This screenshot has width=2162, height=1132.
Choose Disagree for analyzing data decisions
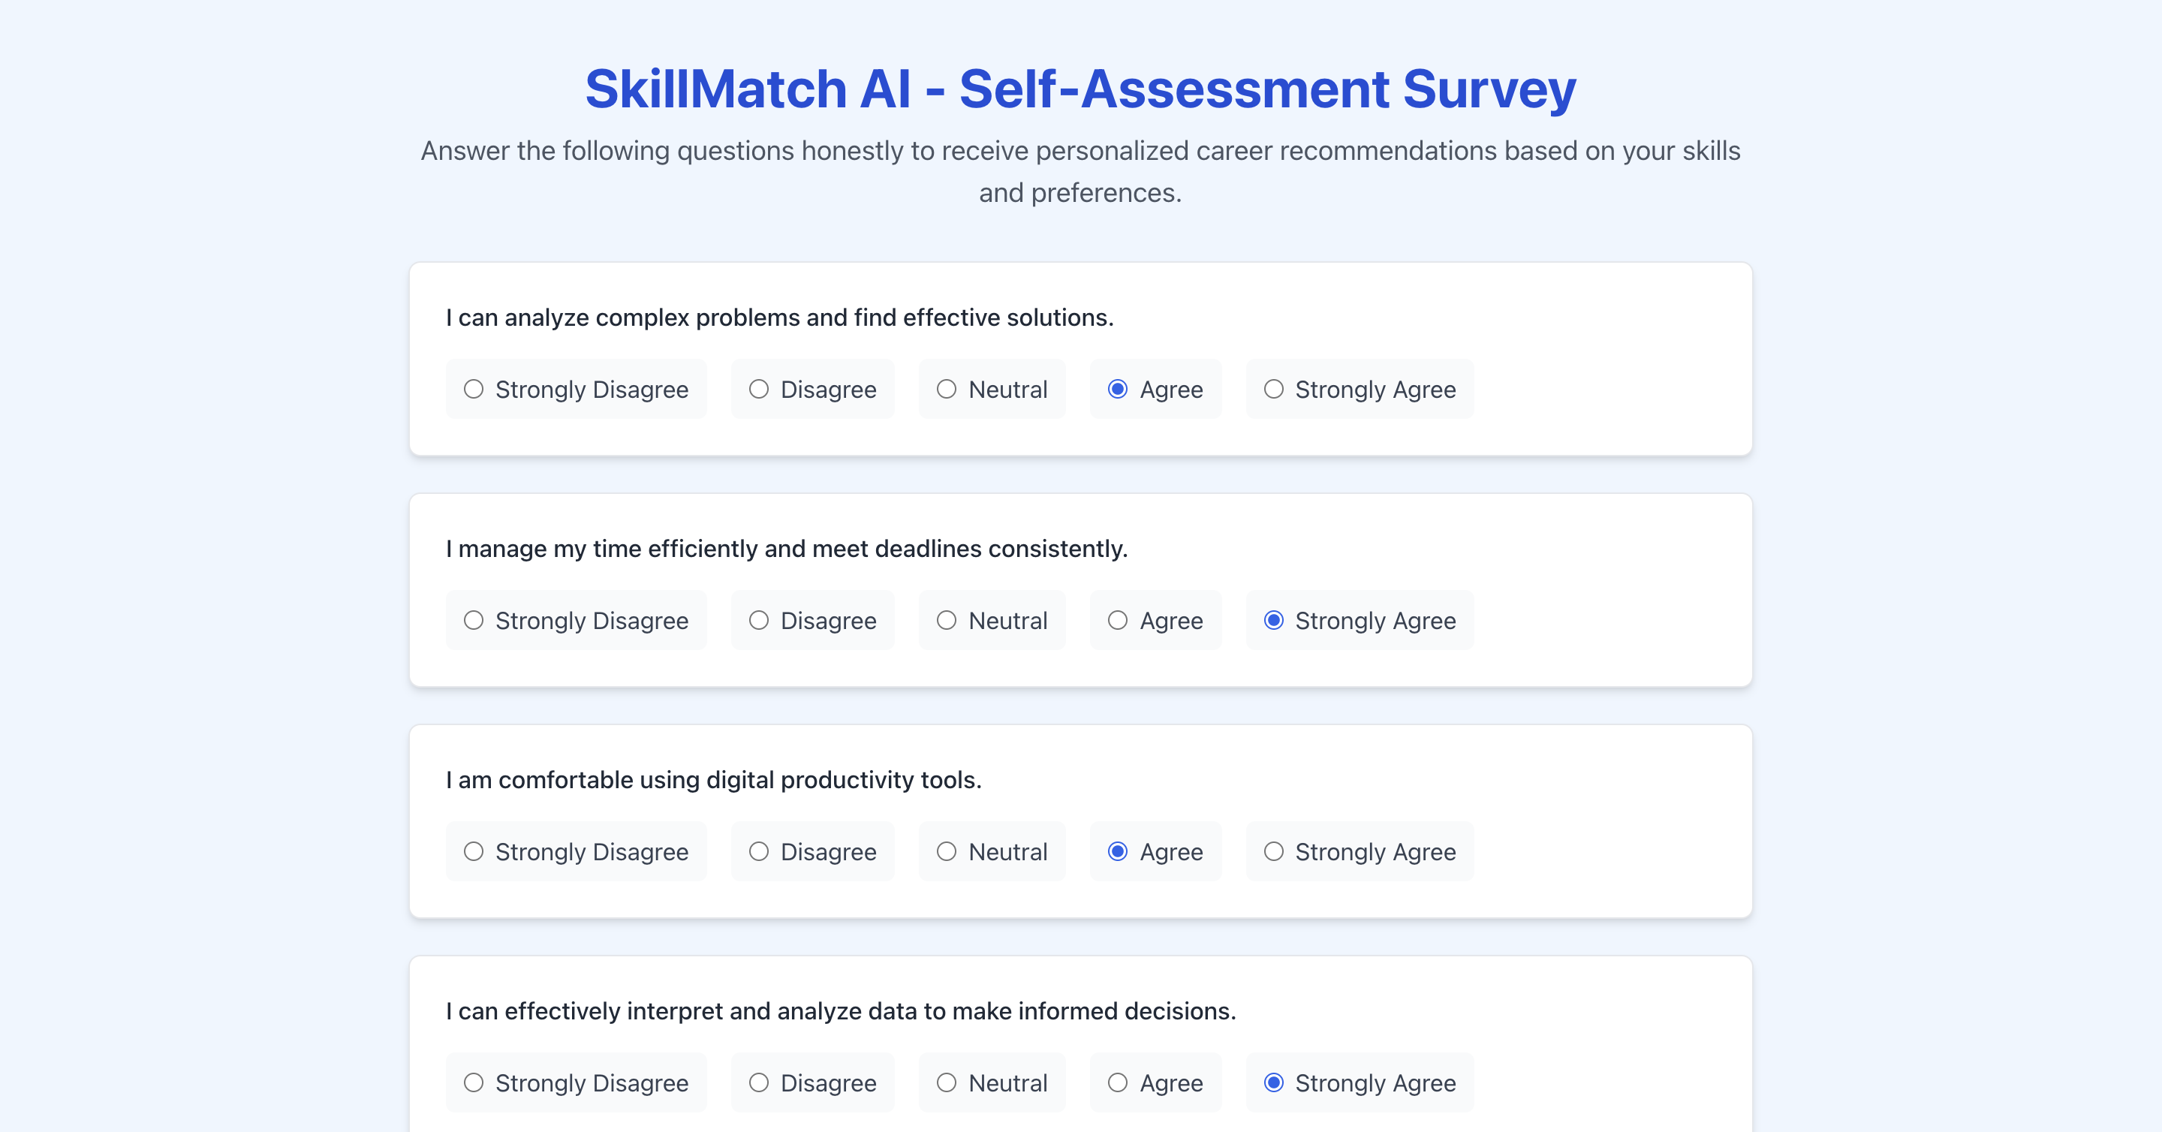759,1083
